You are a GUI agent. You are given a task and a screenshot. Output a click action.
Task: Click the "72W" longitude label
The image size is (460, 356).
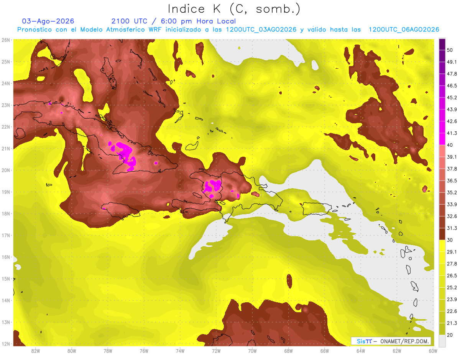tap(216, 351)
